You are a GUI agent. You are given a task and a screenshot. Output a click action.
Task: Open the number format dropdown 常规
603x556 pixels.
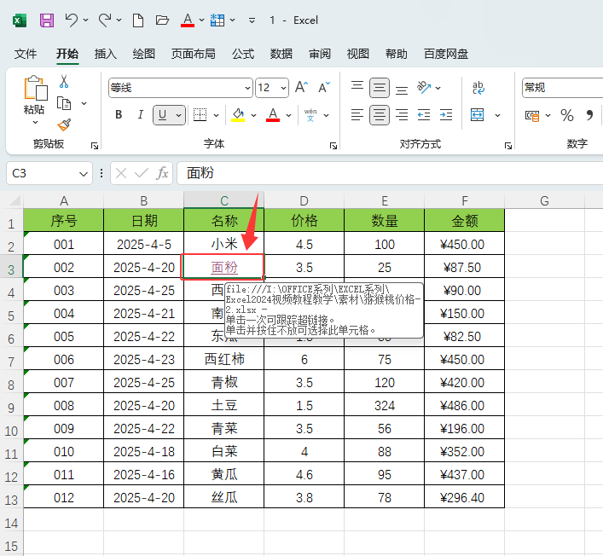pos(562,88)
